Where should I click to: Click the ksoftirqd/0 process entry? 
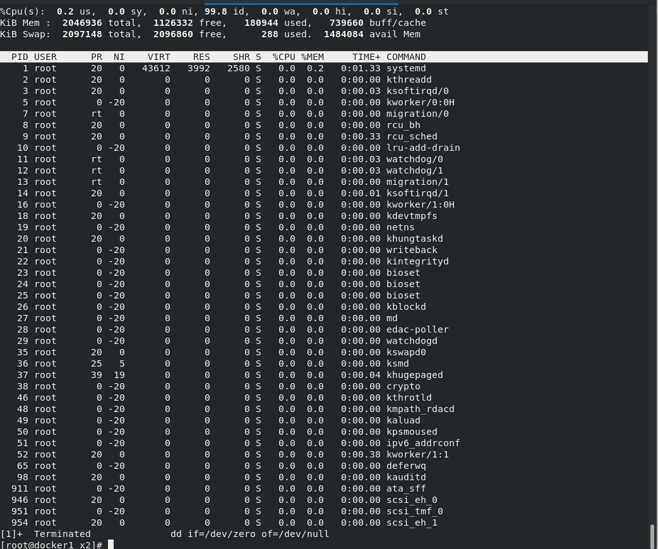[x=417, y=91]
